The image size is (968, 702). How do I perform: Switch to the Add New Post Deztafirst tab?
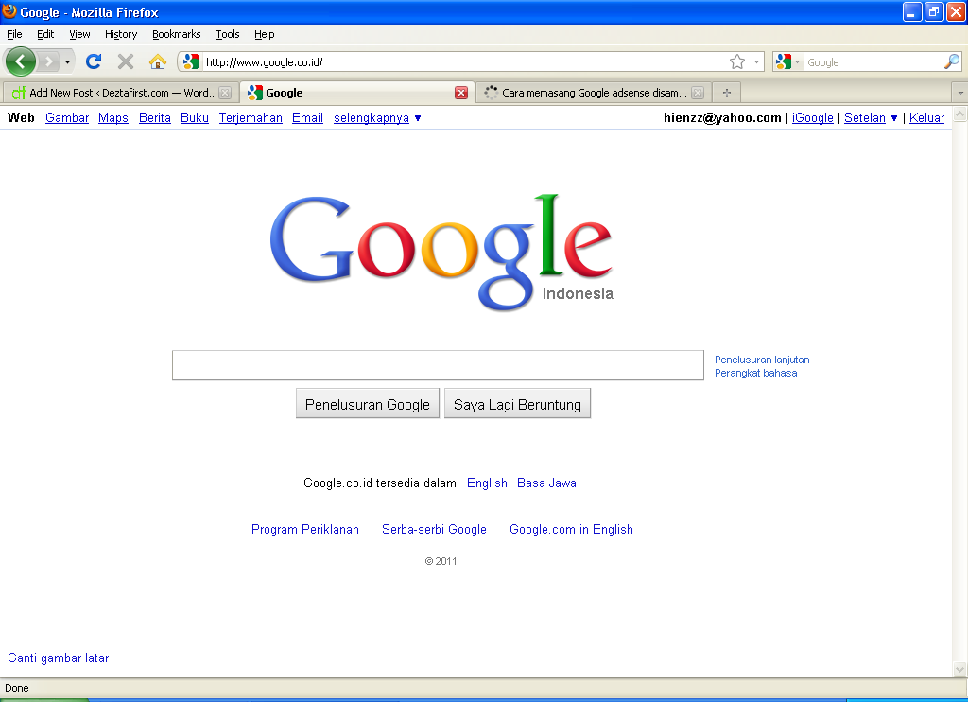coord(121,93)
